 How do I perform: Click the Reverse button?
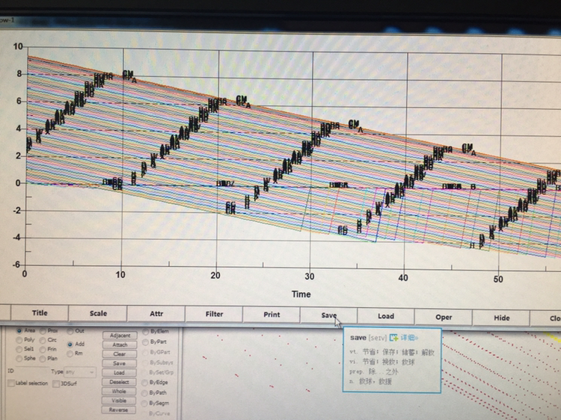point(119,410)
